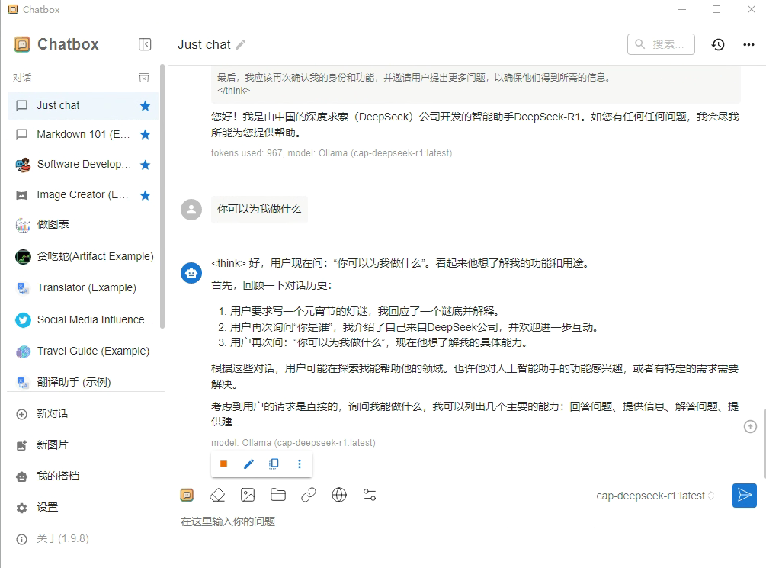Open Social Media Influencer conversation
Viewport: 766px width, 568px height.
click(x=84, y=319)
